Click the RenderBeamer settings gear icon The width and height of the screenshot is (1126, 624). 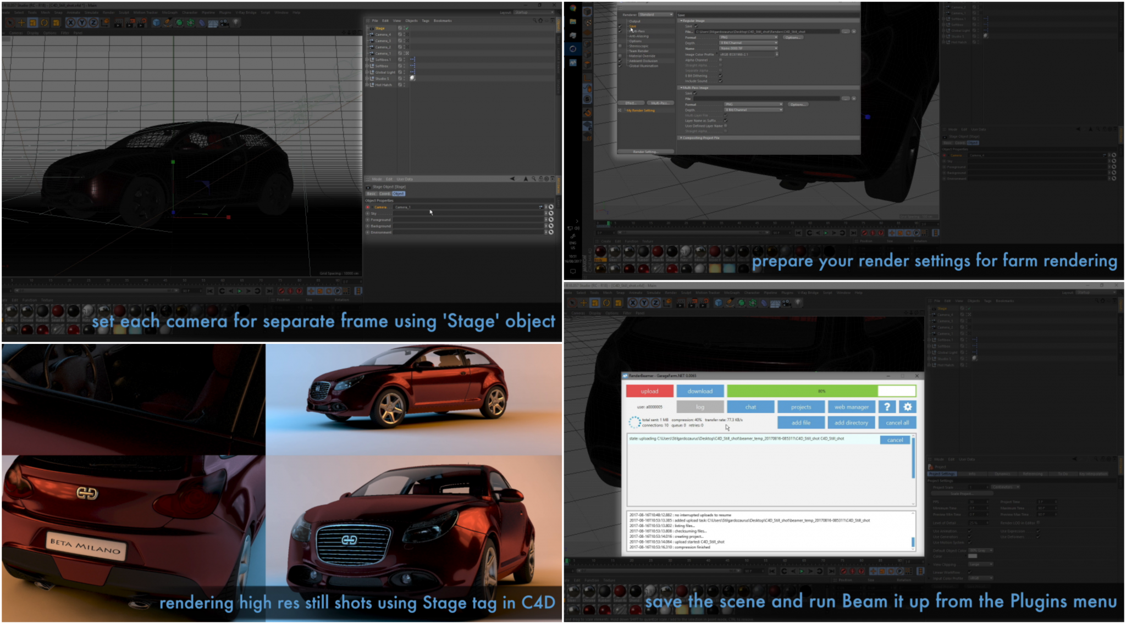[x=907, y=406]
